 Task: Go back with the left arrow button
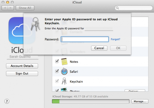5,8
